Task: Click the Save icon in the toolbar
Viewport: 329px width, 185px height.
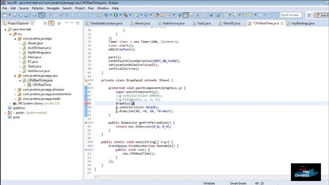Action: [x=14, y=15]
